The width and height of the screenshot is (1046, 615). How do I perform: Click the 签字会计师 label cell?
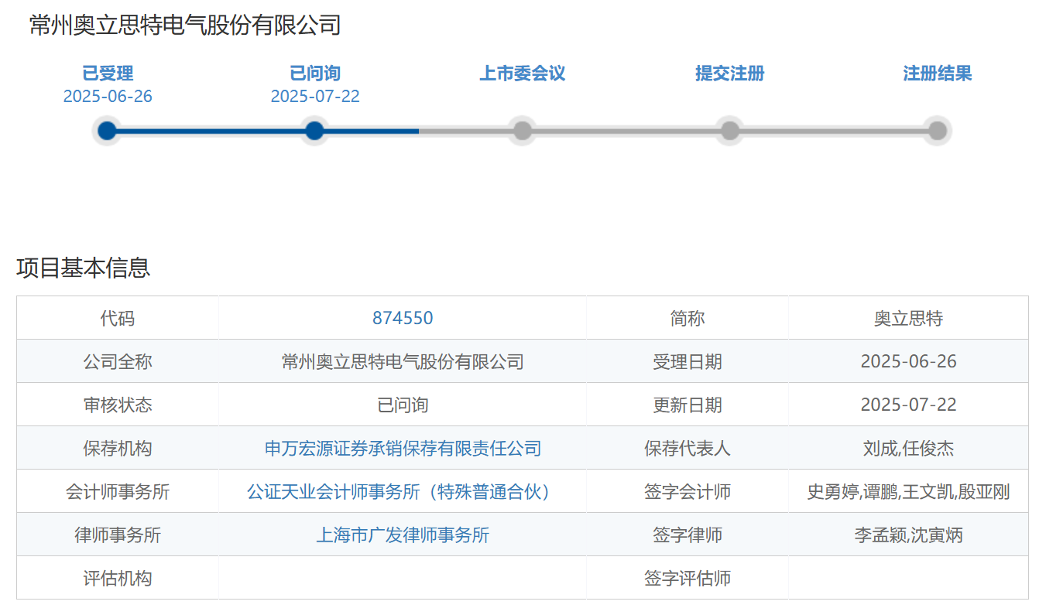pos(688,491)
